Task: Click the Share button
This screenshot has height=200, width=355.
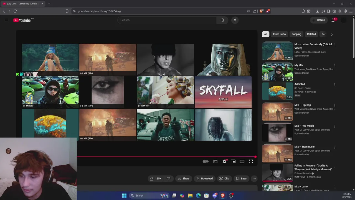Action: [x=183, y=179]
